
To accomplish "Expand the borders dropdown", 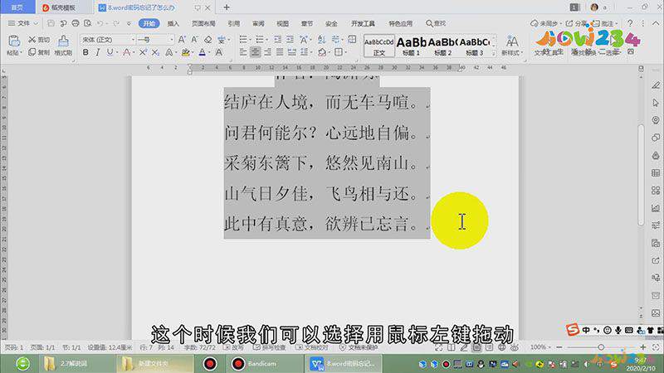I will pyautogui.click(x=345, y=52).
